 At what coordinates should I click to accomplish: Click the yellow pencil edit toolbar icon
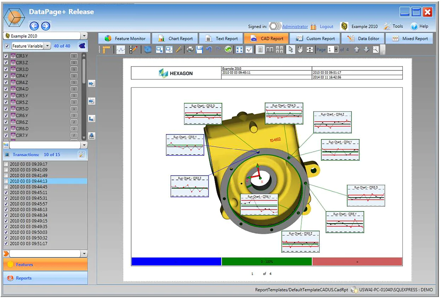[179, 50]
